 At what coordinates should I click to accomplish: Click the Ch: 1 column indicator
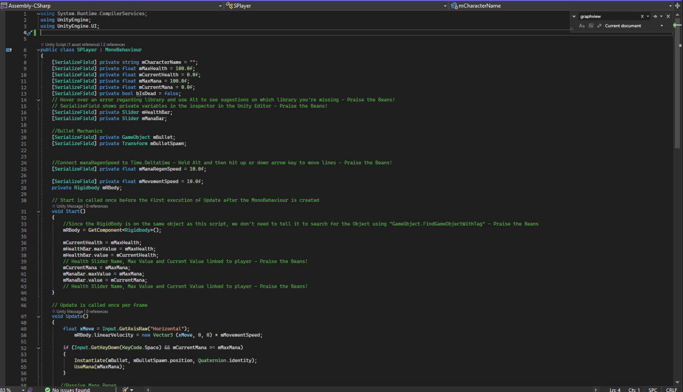tap(634, 390)
